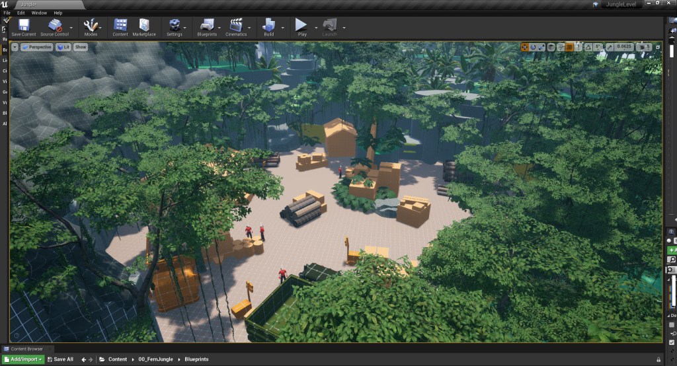Expand the Build options dropdown arrow
The height and width of the screenshot is (366, 677).
(x=283, y=28)
